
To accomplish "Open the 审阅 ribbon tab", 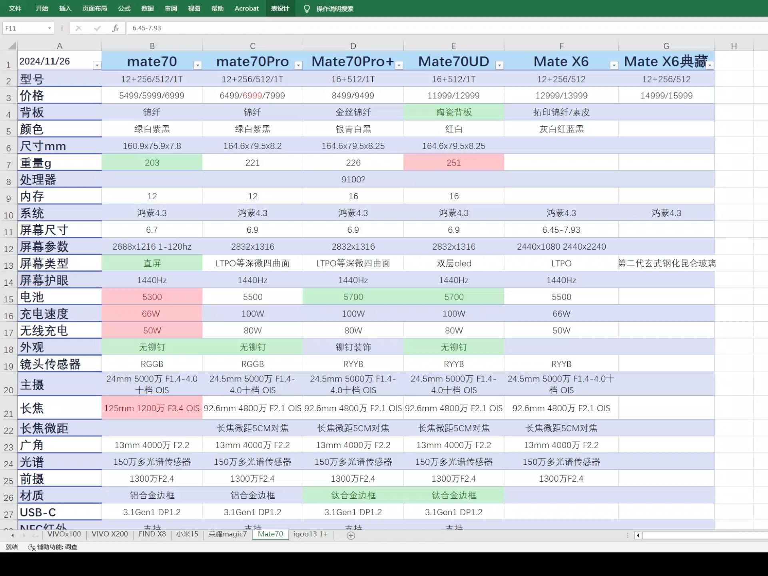I will coord(171,8).
